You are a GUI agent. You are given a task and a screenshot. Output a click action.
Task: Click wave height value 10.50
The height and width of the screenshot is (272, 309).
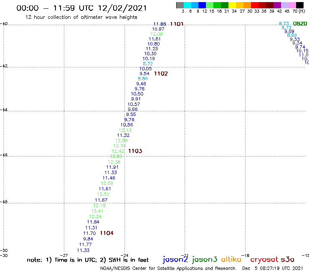pyautogui.click(x=137, y=94)
